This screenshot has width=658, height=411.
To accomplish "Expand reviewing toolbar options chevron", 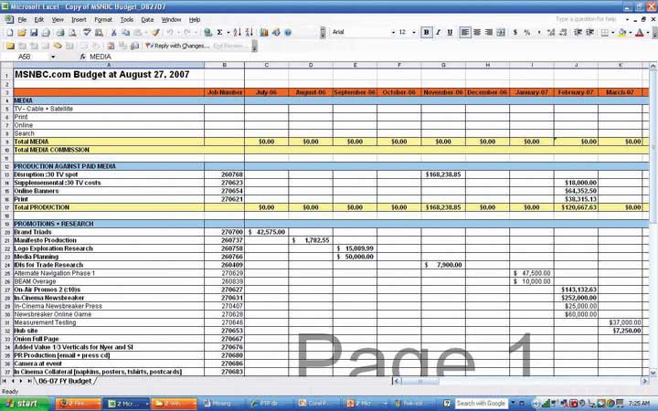I will 254,46.
